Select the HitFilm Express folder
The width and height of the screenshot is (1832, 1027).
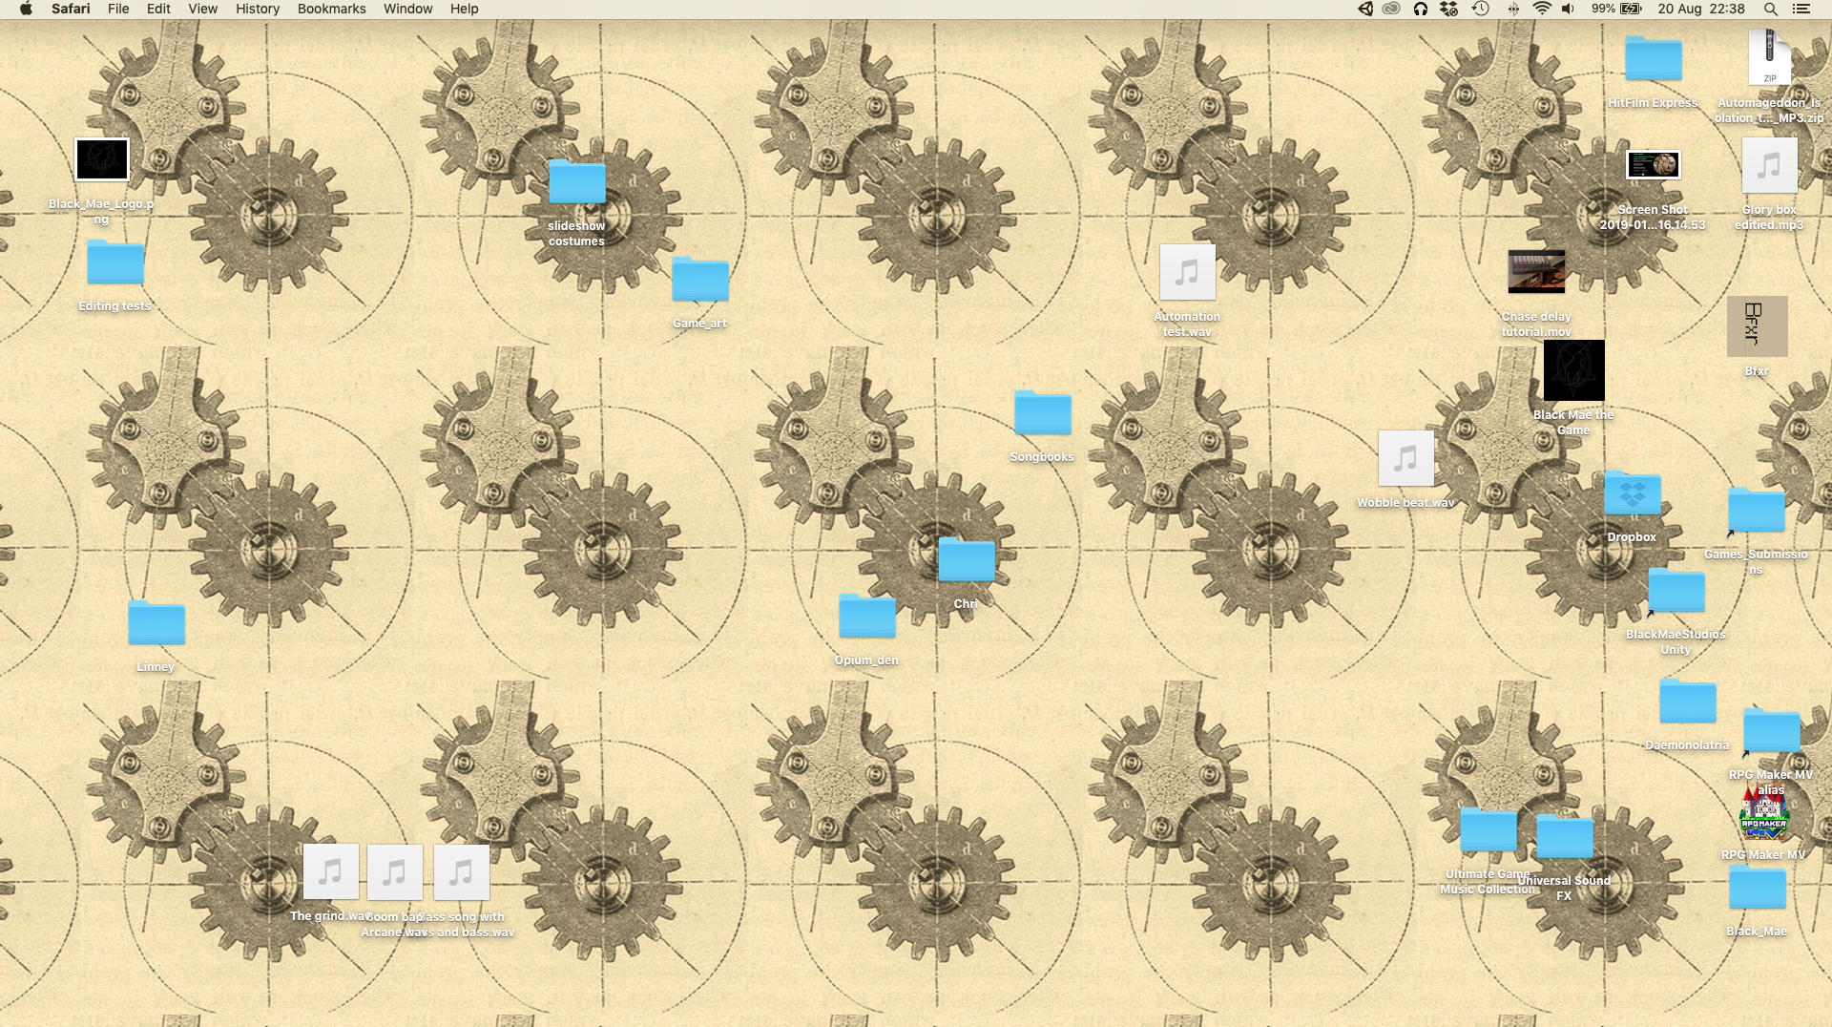click(x=1654, y=59)
